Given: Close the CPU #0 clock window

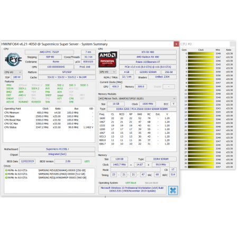Looking at the screenshot, I should click(233, 44).
